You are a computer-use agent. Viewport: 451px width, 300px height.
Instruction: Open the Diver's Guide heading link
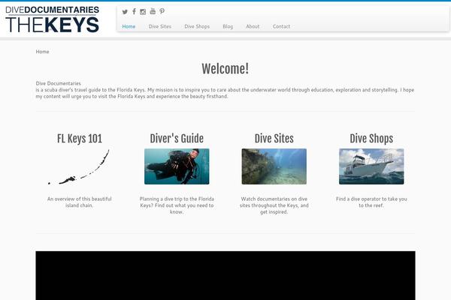(x=177, y=139)
